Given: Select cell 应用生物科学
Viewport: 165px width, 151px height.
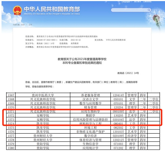Looking at the screenshot, I should 90,111.
